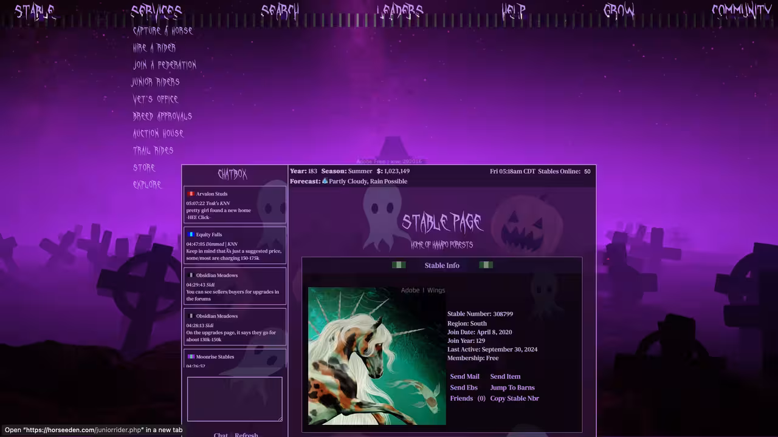This screenshot has width=778, height=437.
Task: Click the Send Item link
Action: [505, 376]
